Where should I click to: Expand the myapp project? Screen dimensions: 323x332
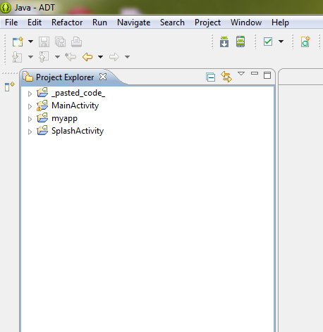[30, 119]
